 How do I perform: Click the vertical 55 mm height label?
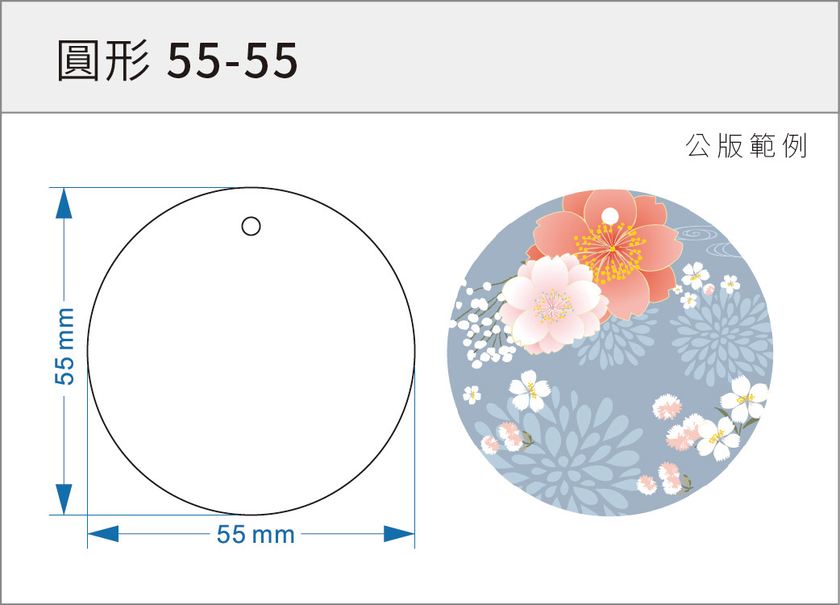(x=64, y=345)
